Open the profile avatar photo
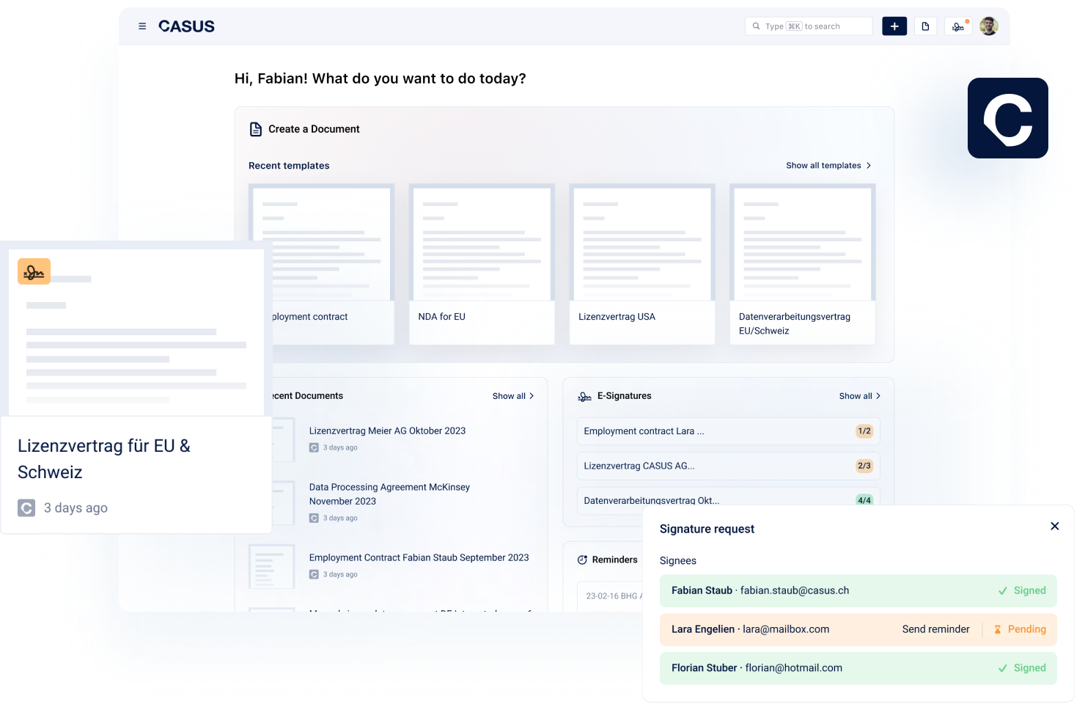This screenshot has height=707, width=1085. click(988, 26)
